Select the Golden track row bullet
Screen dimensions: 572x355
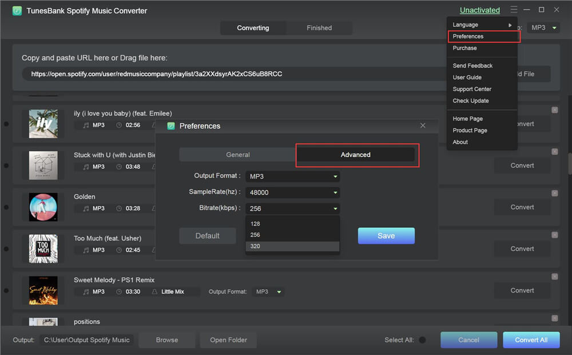(6, 207)
